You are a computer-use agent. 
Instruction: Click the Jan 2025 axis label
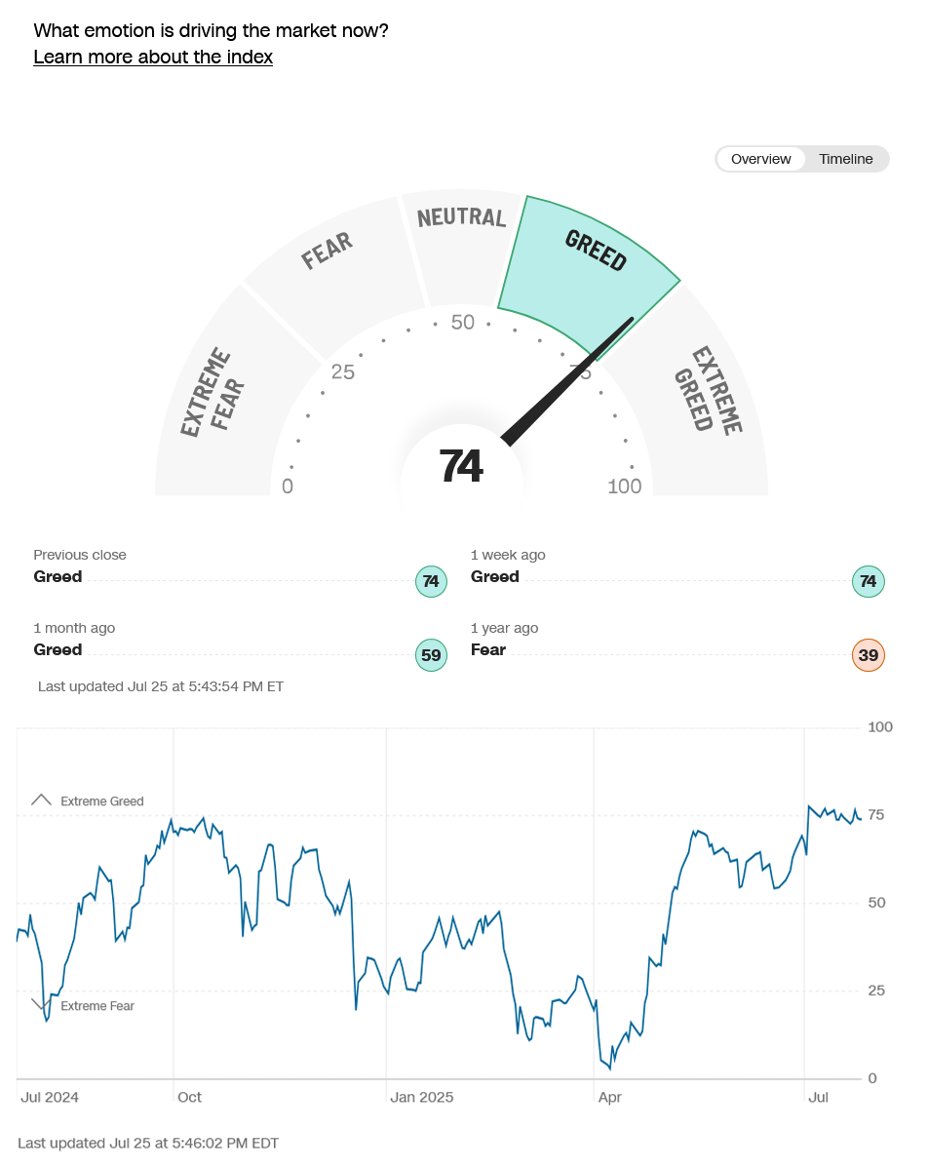[x=422, y=1098]
